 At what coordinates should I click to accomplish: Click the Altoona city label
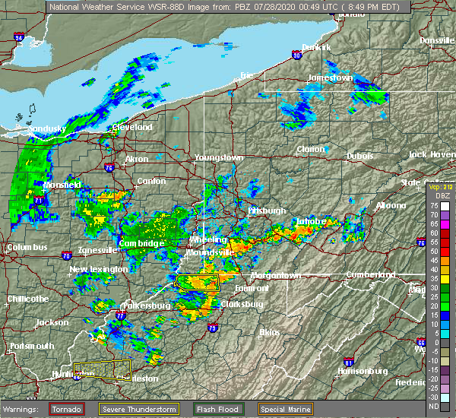(391, 206)
